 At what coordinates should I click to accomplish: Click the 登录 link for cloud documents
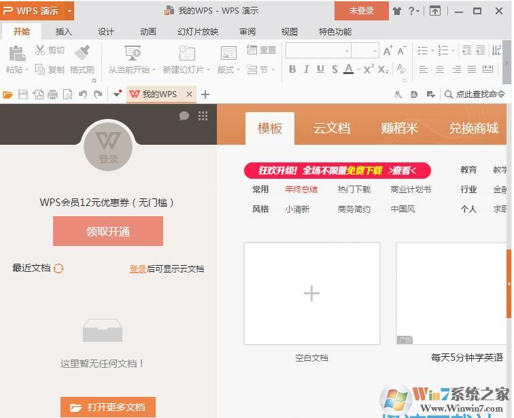(137, 269)
